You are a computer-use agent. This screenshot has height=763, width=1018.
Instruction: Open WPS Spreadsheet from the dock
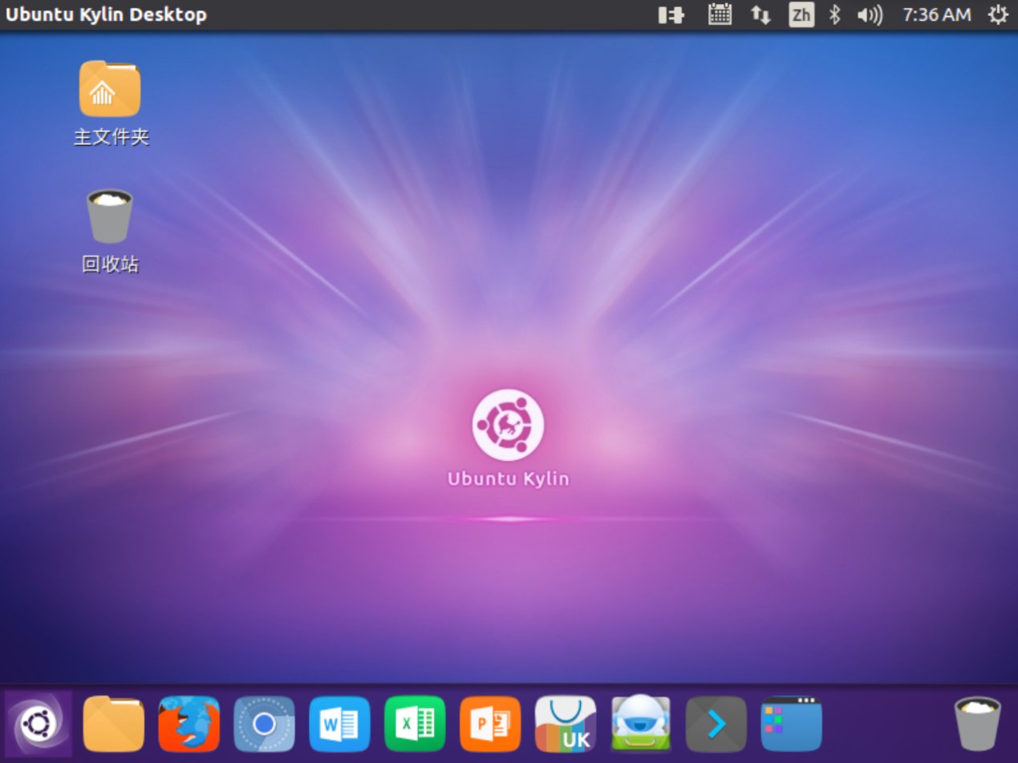point(415,724)
